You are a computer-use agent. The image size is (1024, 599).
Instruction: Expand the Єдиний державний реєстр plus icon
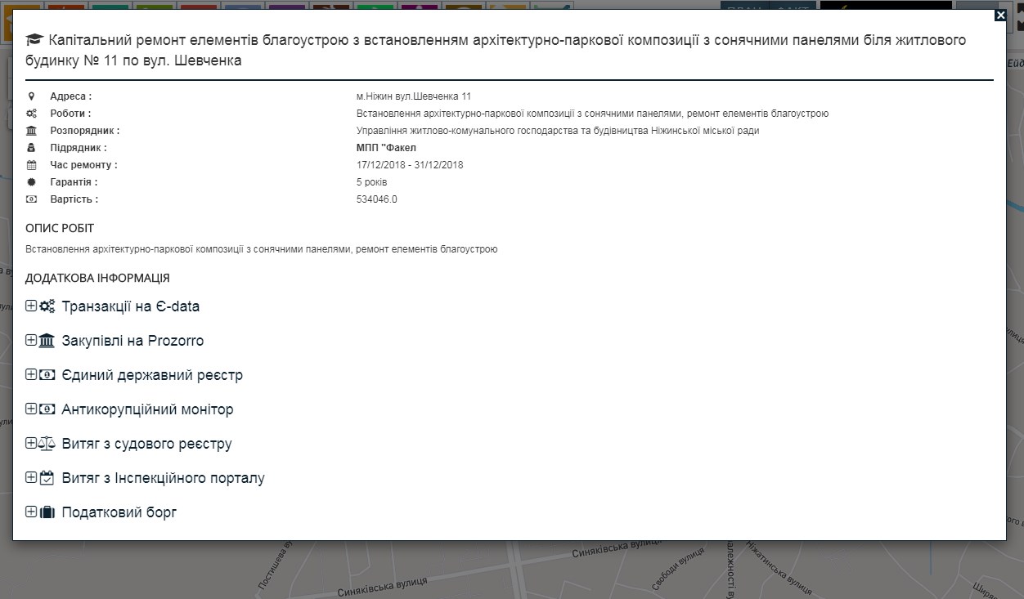[31, 374]
